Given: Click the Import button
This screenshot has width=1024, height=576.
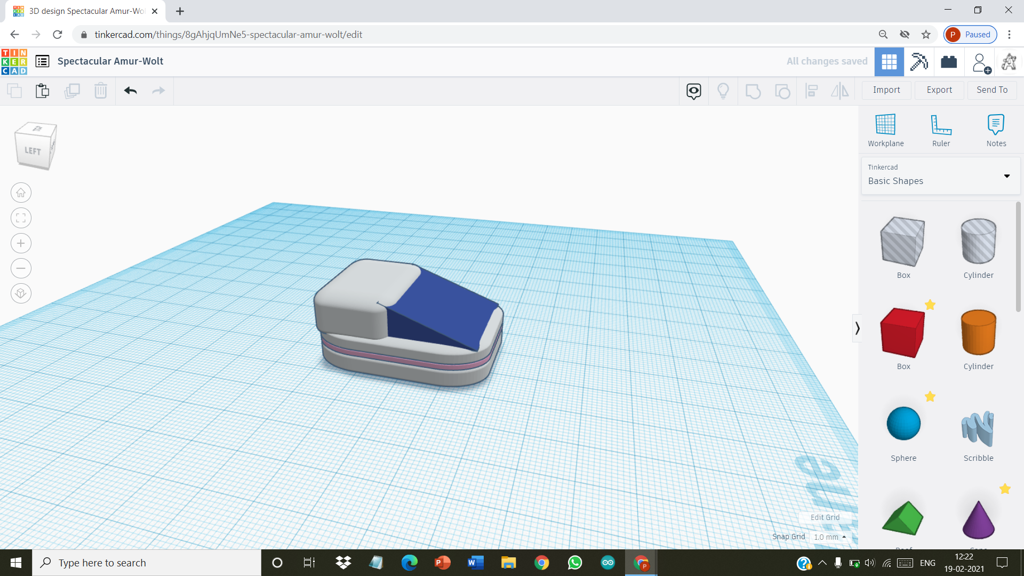Looking at the screenshot, I should click(886, 90).
